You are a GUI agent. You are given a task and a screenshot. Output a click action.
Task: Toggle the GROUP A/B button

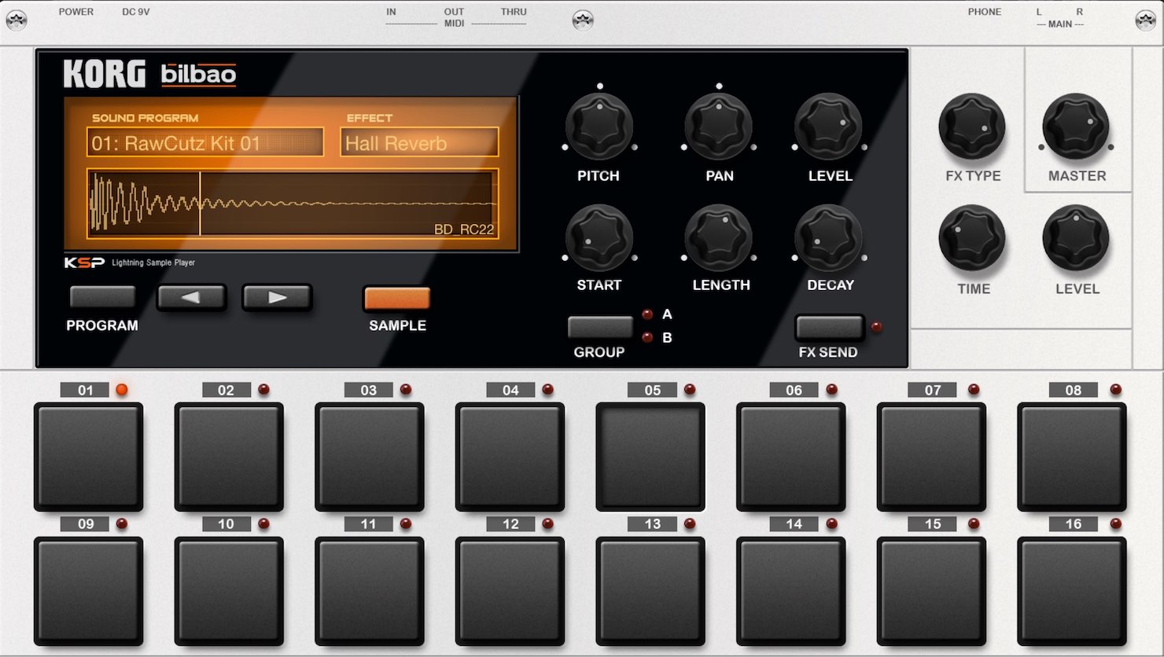[600, 327]
